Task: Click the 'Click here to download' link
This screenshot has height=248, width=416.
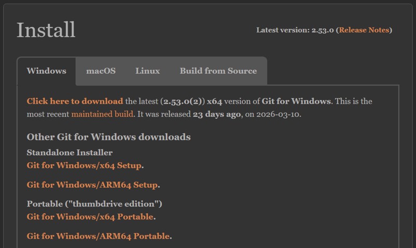Action: [x=75, y=101]
